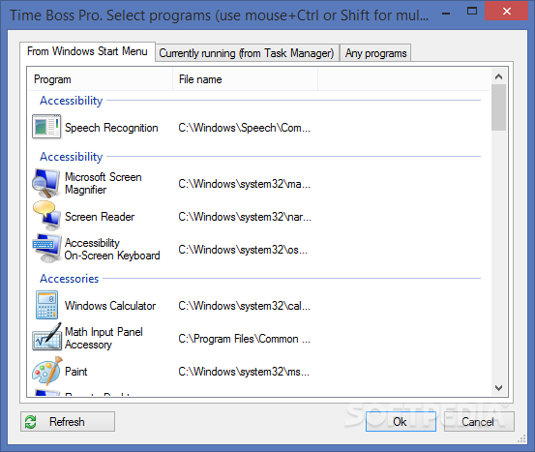Click the Screen Reader speech bubble icon

pos(46,216)
